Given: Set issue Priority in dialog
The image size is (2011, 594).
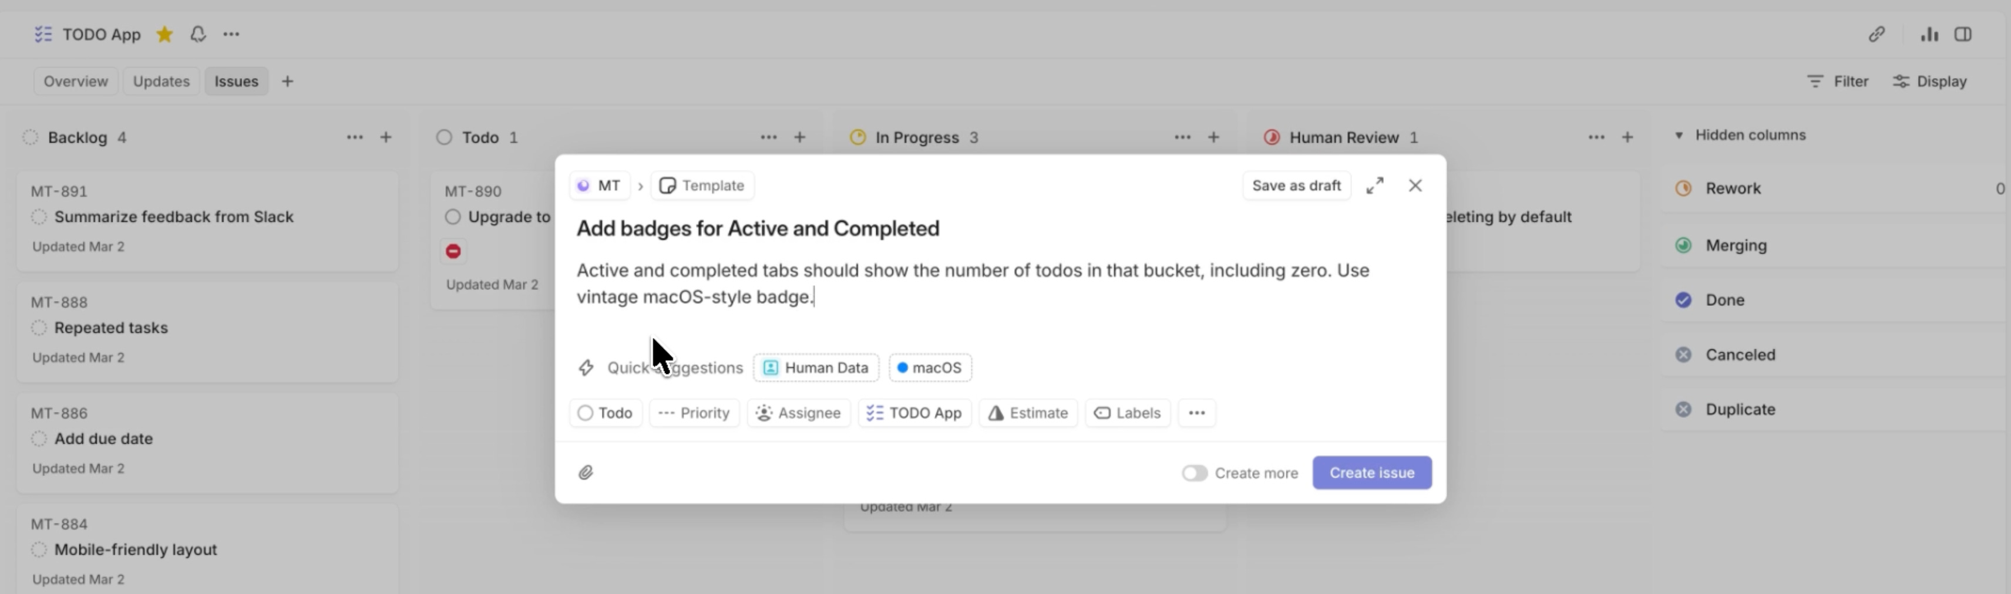Looking at the screenshot, I should click(x=694, y=413).
